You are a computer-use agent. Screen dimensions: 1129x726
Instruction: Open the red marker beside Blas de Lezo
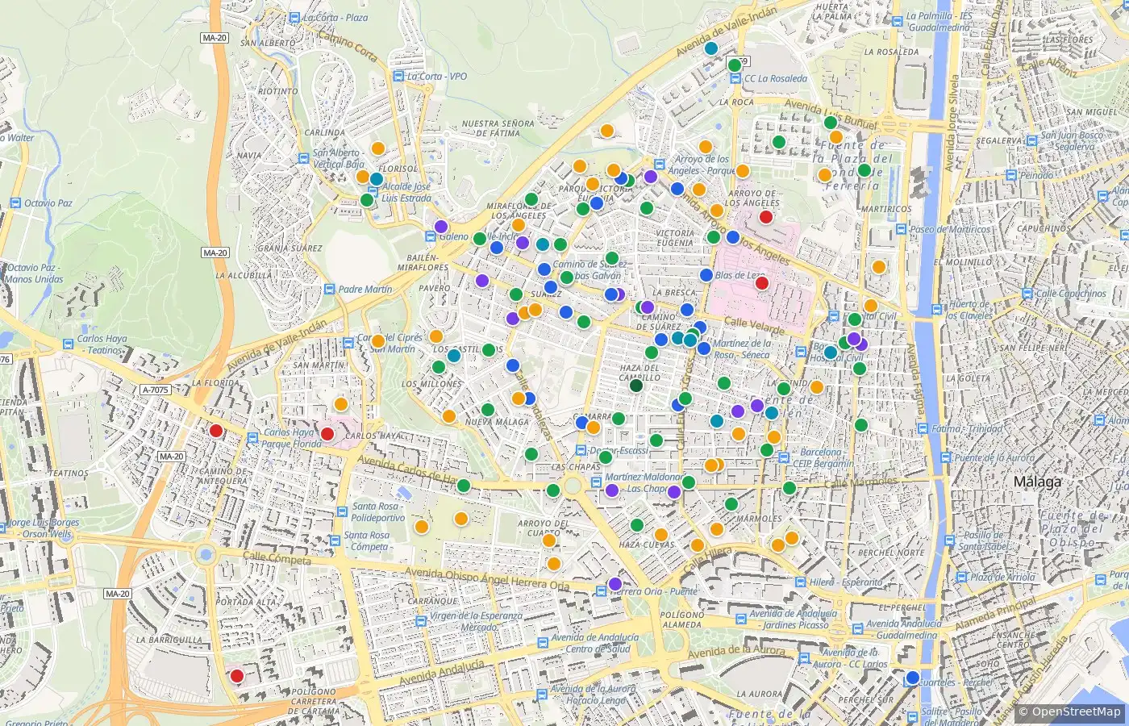[x=762, y=283]
